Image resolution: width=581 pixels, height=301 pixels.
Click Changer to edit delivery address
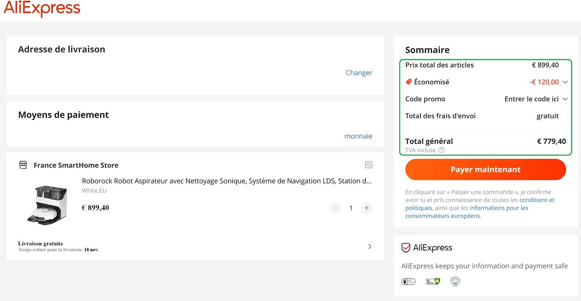pos(359,73)
